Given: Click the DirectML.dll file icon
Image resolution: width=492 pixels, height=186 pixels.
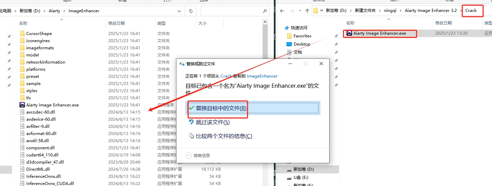Looking at the screenshot, I should [22, 169].
